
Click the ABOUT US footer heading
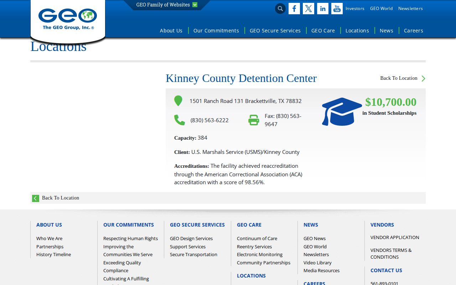pos(49,225)
